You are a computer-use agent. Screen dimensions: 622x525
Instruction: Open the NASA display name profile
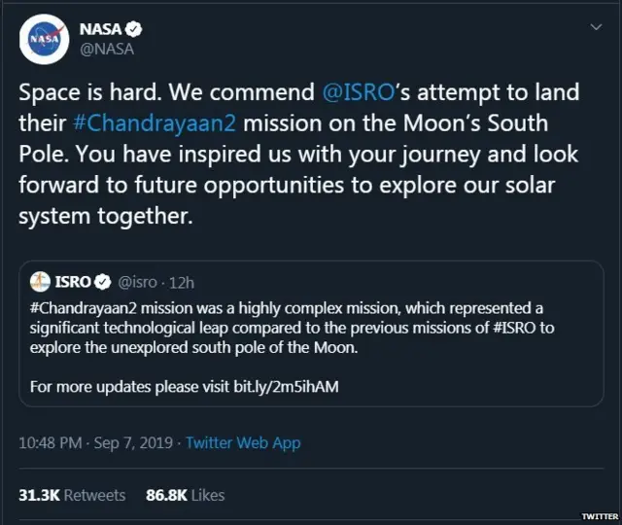(x=100, y=28)
